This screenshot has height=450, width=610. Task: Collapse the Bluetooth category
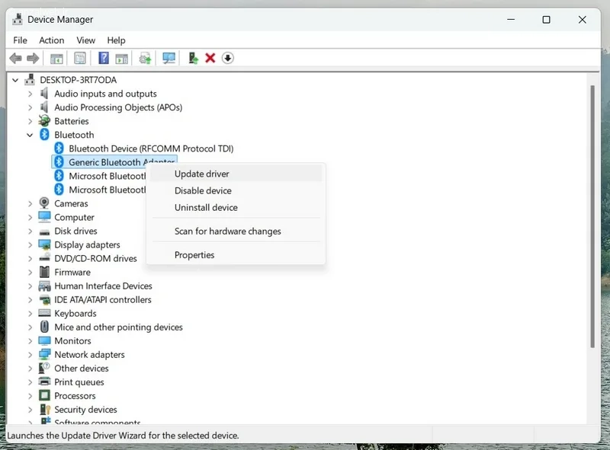pyautogui.click(x=30, y=135)
